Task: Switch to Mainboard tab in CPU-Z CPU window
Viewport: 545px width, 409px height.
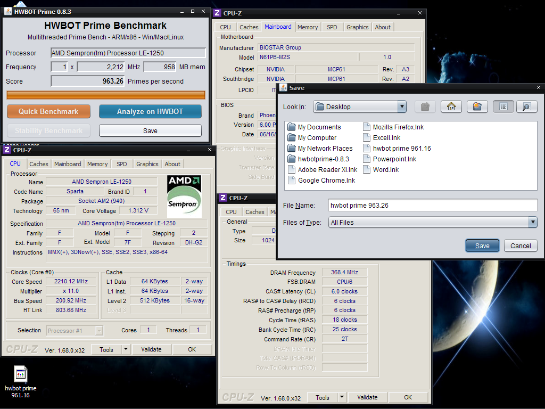Action: coord(68,164)
